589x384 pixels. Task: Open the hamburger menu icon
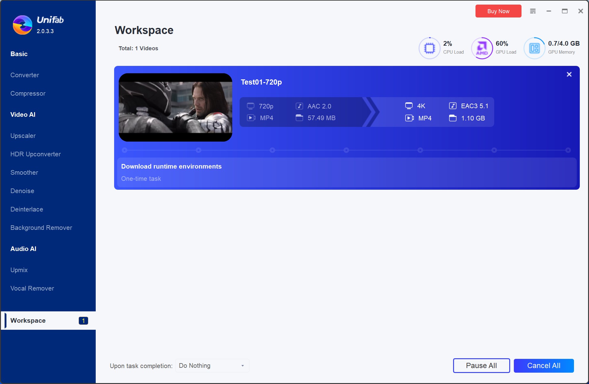[533, 11]
